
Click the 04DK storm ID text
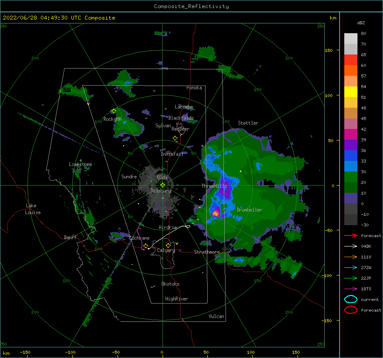pyautogui.click(x=366, y=246)
